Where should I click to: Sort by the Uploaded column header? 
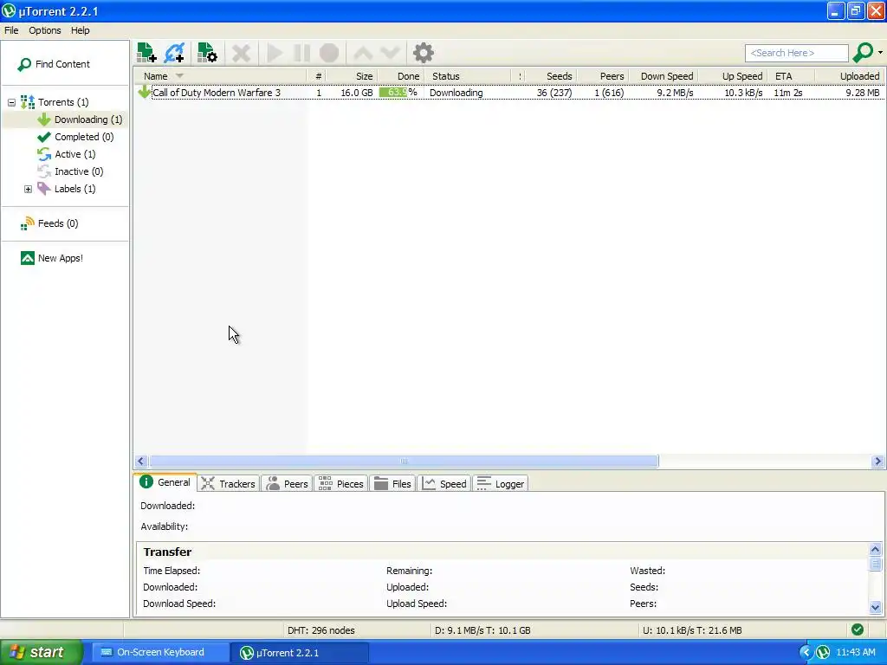pos(850,76)
